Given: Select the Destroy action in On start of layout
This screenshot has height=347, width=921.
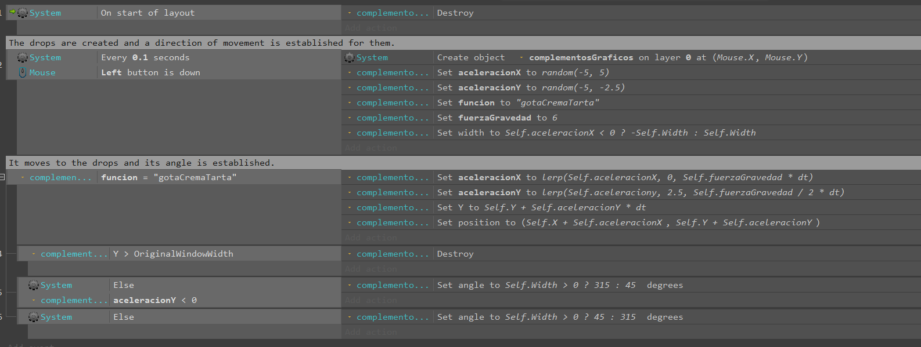Looking at the screenshot, I should click(632, 13).
